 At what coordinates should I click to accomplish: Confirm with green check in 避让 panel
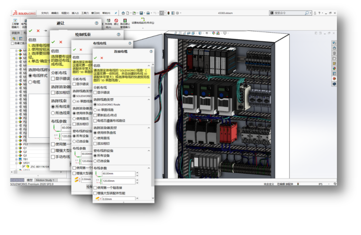30,31
